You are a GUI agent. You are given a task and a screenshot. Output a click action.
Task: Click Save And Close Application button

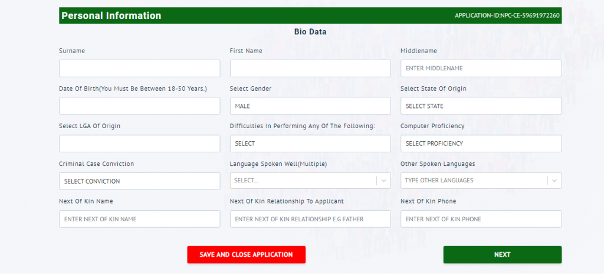coord(246,255)
